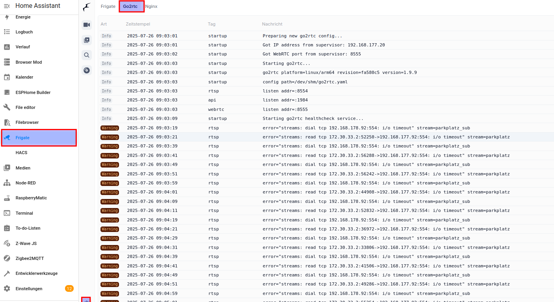Open the review recordings icon
Image resolution: width=554 pixels, height=302 pixels.
click(x=87, y=40)
